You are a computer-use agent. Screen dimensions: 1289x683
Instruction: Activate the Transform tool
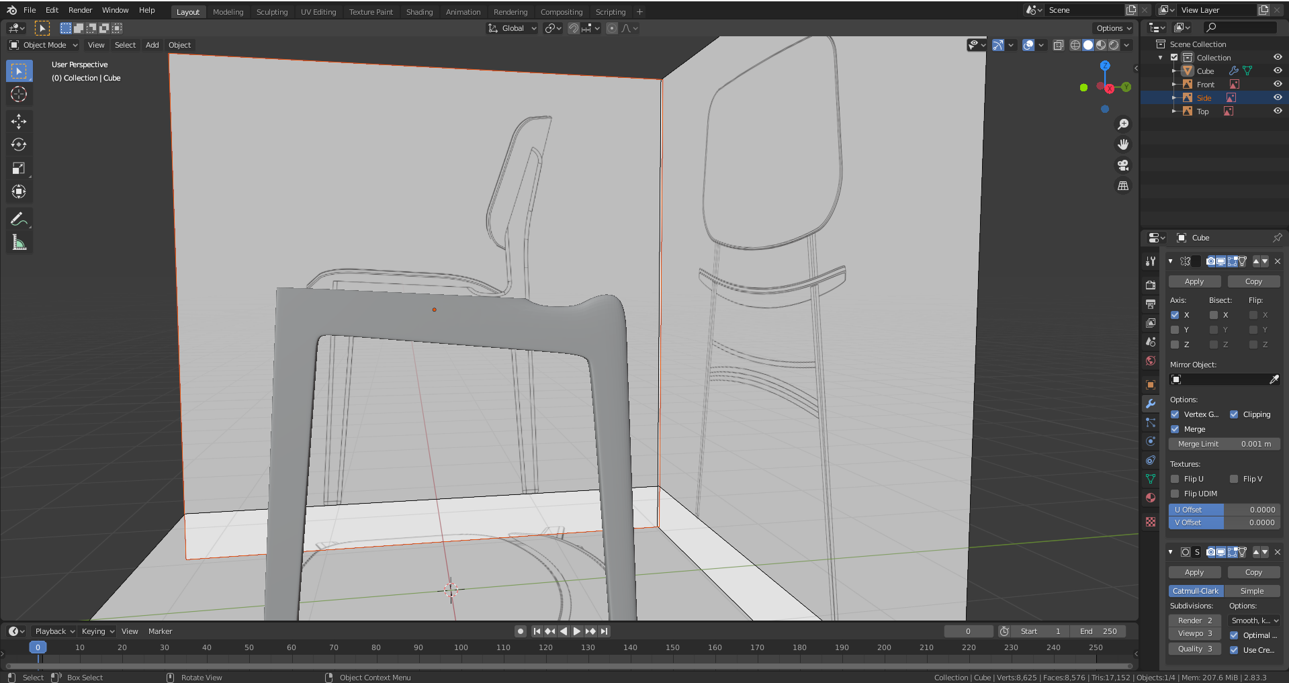pyautogui.click(x=19, y=191)
